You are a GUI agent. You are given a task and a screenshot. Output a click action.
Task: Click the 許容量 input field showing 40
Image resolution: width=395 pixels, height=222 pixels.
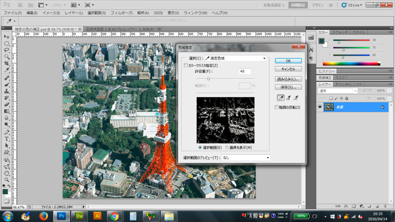(245, 71)
